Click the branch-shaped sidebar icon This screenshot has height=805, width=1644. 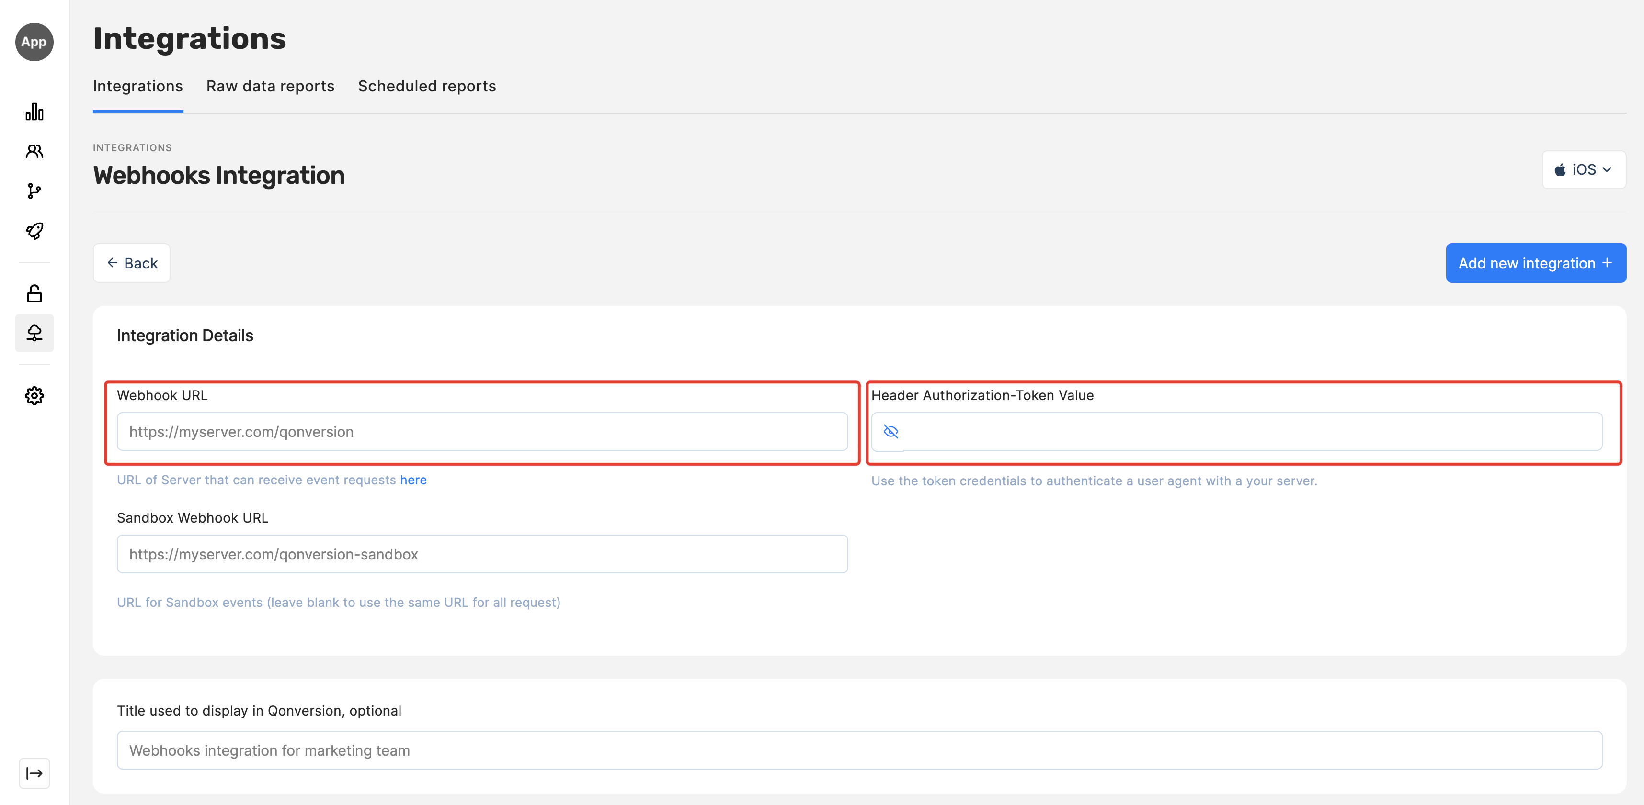pos(34,191)
